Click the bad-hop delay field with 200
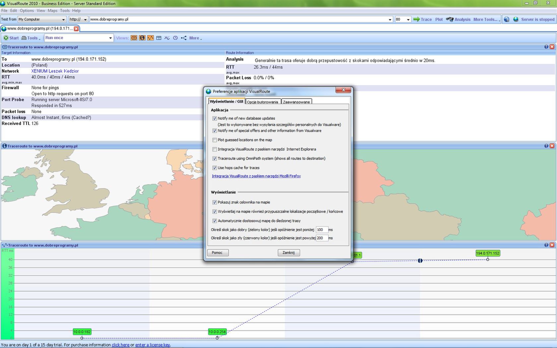 (x=322, y=238)
